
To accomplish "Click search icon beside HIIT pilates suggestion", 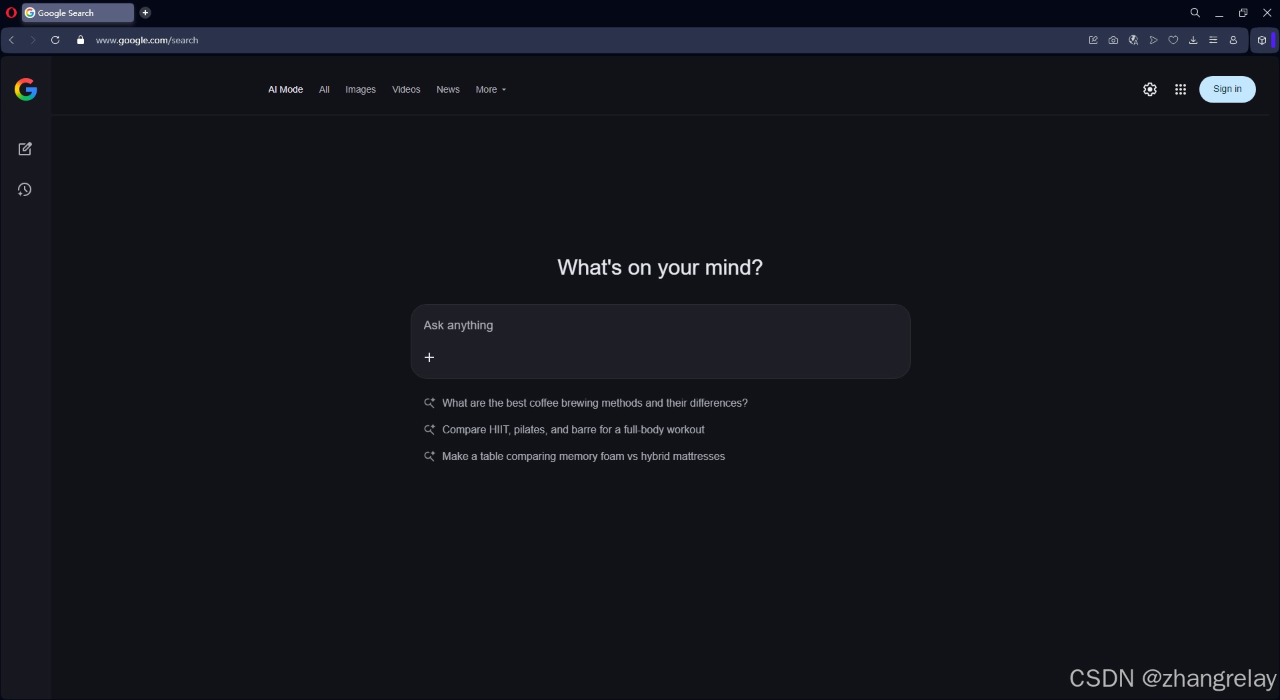I will click(429, 429).
